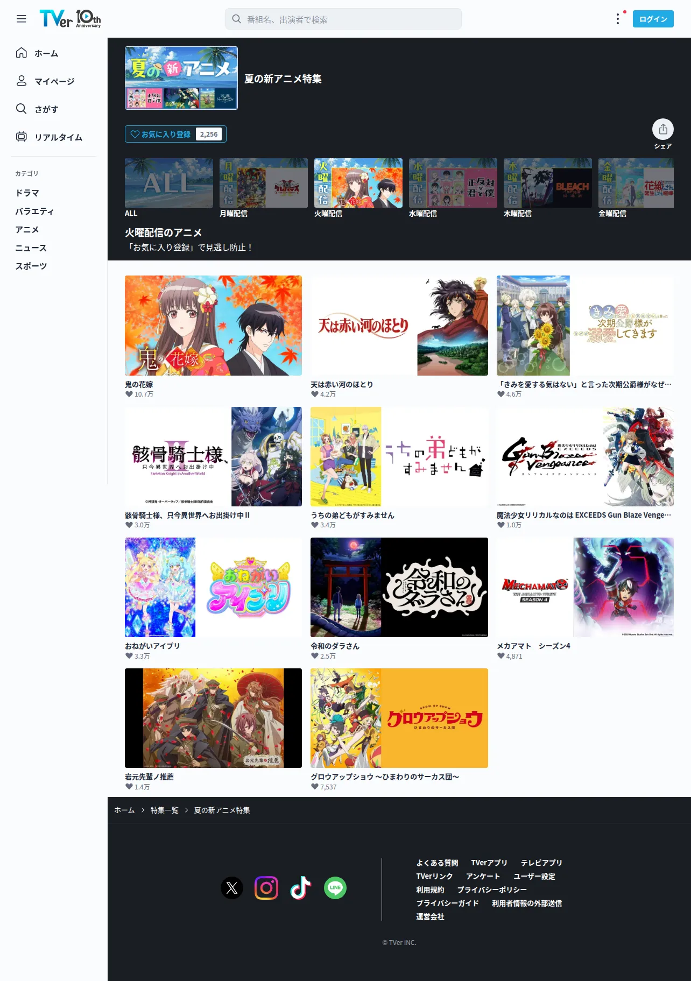691x981 pixels.
Task: Open the プライバシーポリシー footer link
Action: coord(492,890)
